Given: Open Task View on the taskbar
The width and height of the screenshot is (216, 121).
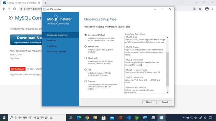Looking at the screenshot, I should pyautogui.click(x=70, y=118).
